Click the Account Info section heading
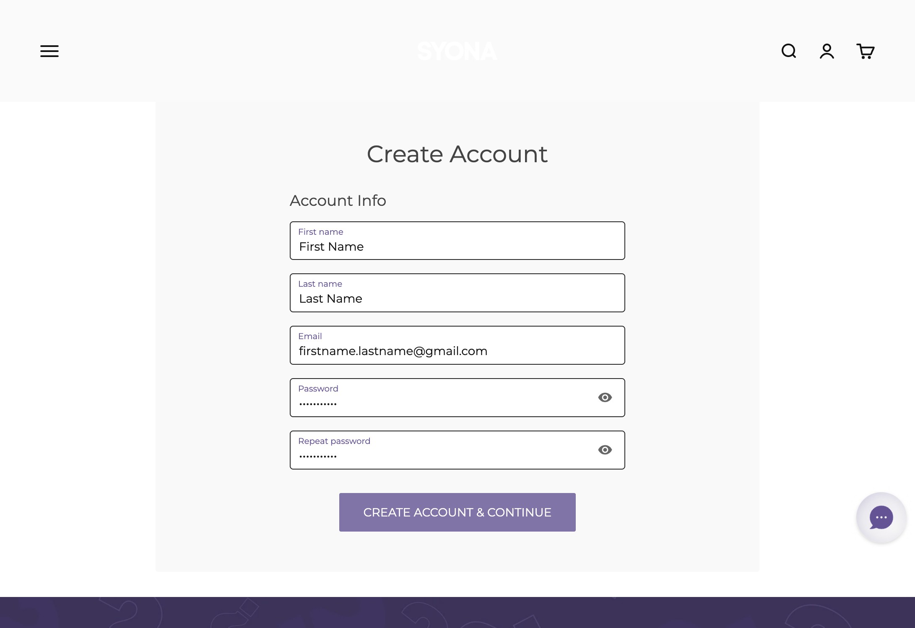This screenshot has width=915, height=628. pos(338,200)
